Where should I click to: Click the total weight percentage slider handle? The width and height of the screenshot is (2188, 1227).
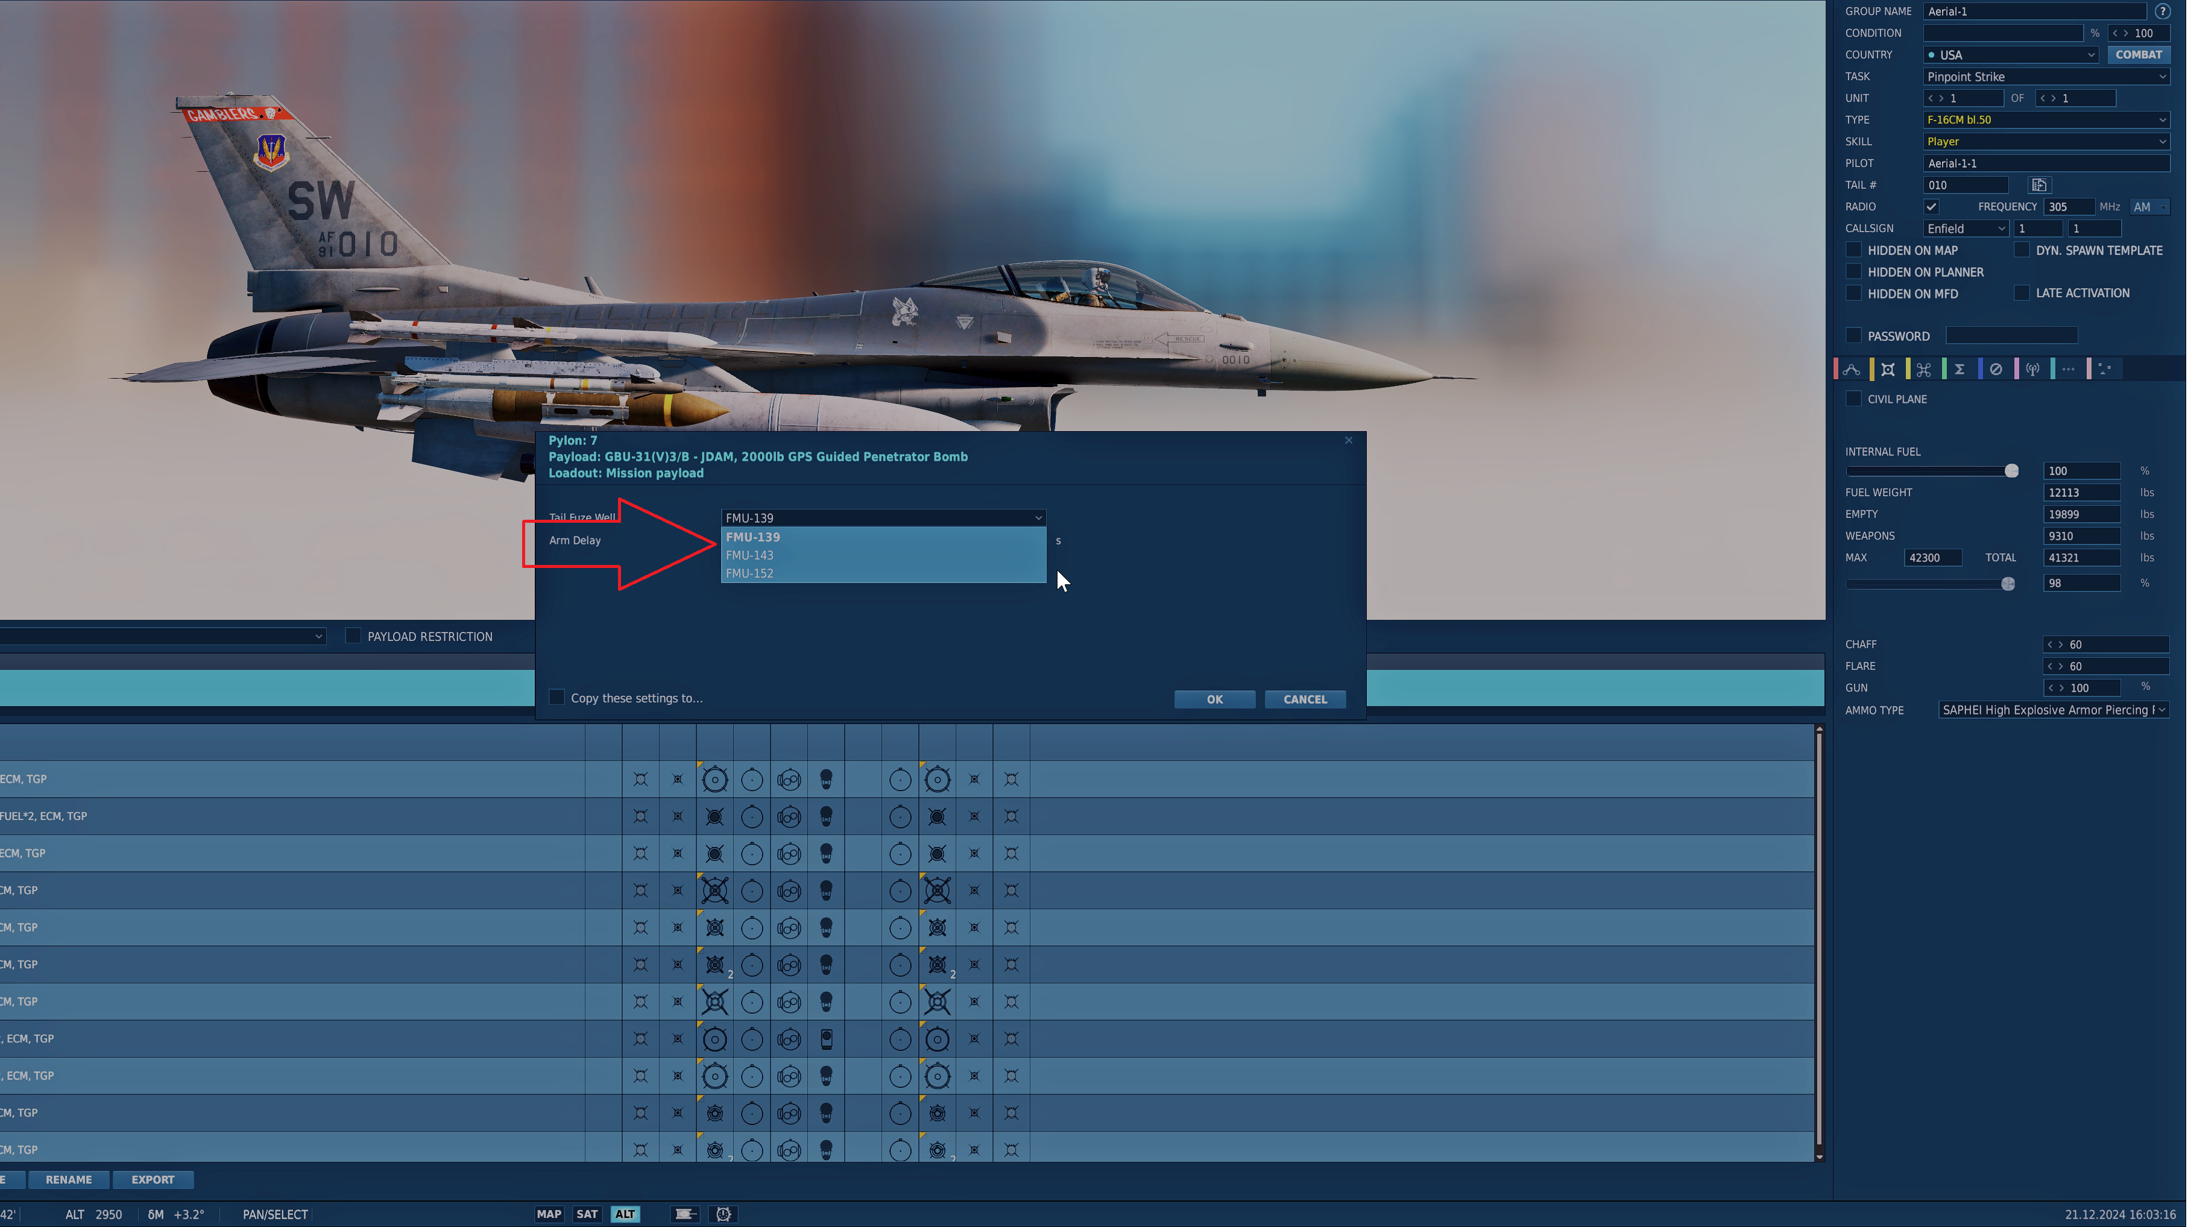coord(2008,584)
